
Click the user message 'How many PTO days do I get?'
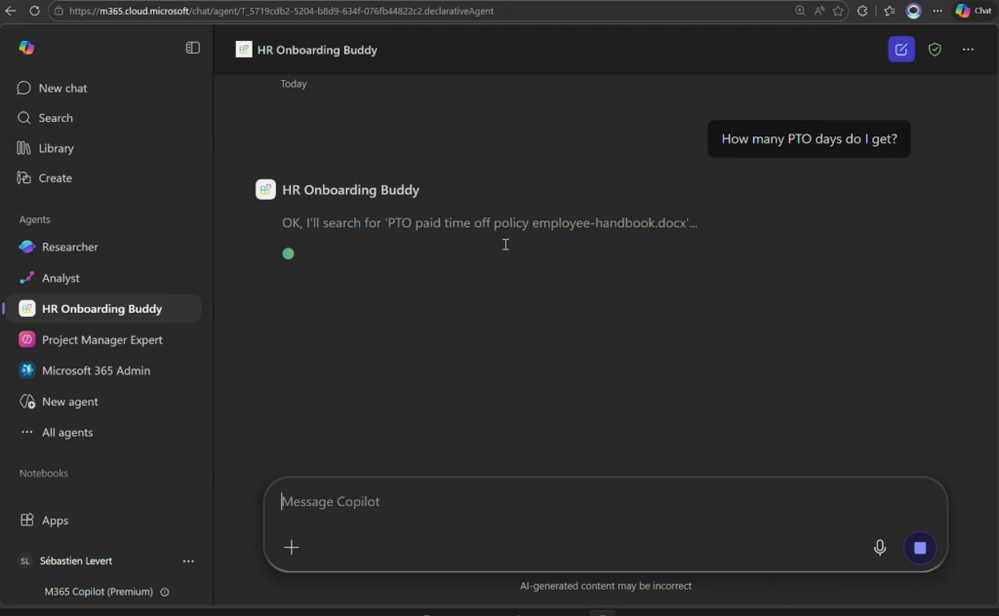click(809, 138)
